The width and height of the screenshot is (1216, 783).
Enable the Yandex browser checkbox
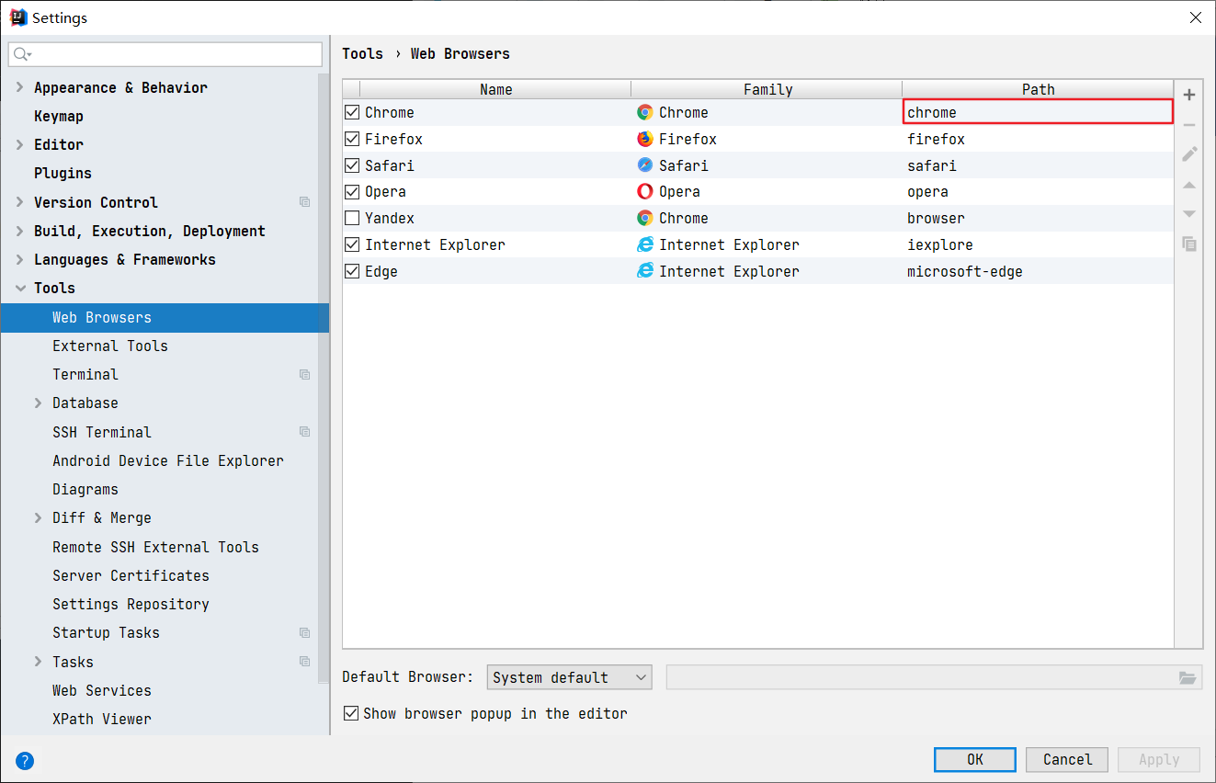350,218
